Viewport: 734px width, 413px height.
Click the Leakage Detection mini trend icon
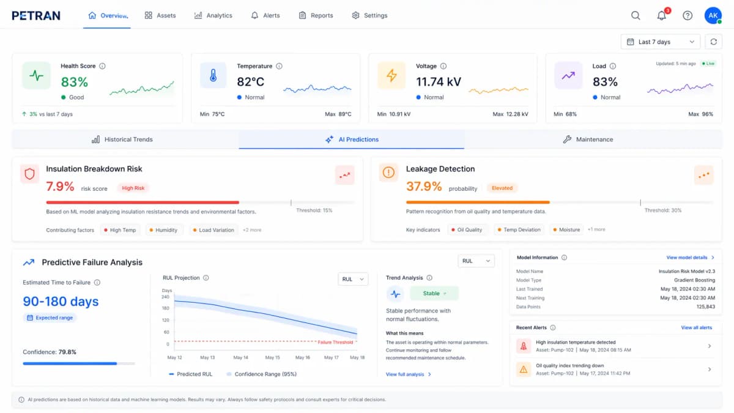(x=703, y=175)
